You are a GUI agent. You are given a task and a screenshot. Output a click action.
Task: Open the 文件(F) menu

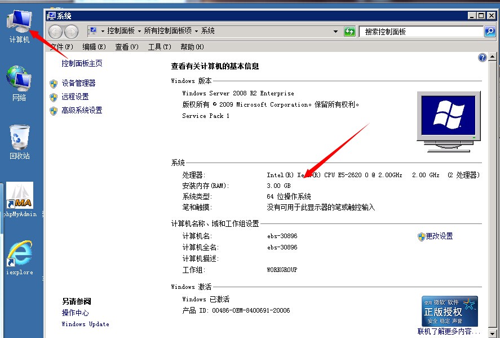pos(62,47)
